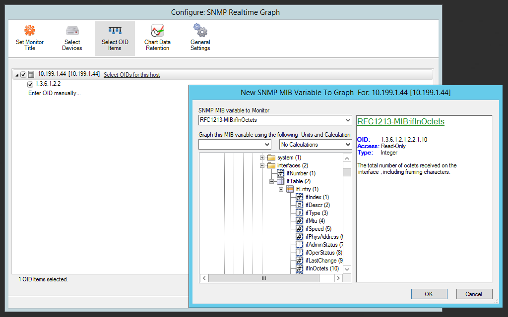Click the Select OIDs for this host link
The image size is (508, 317).
(131, 75)
